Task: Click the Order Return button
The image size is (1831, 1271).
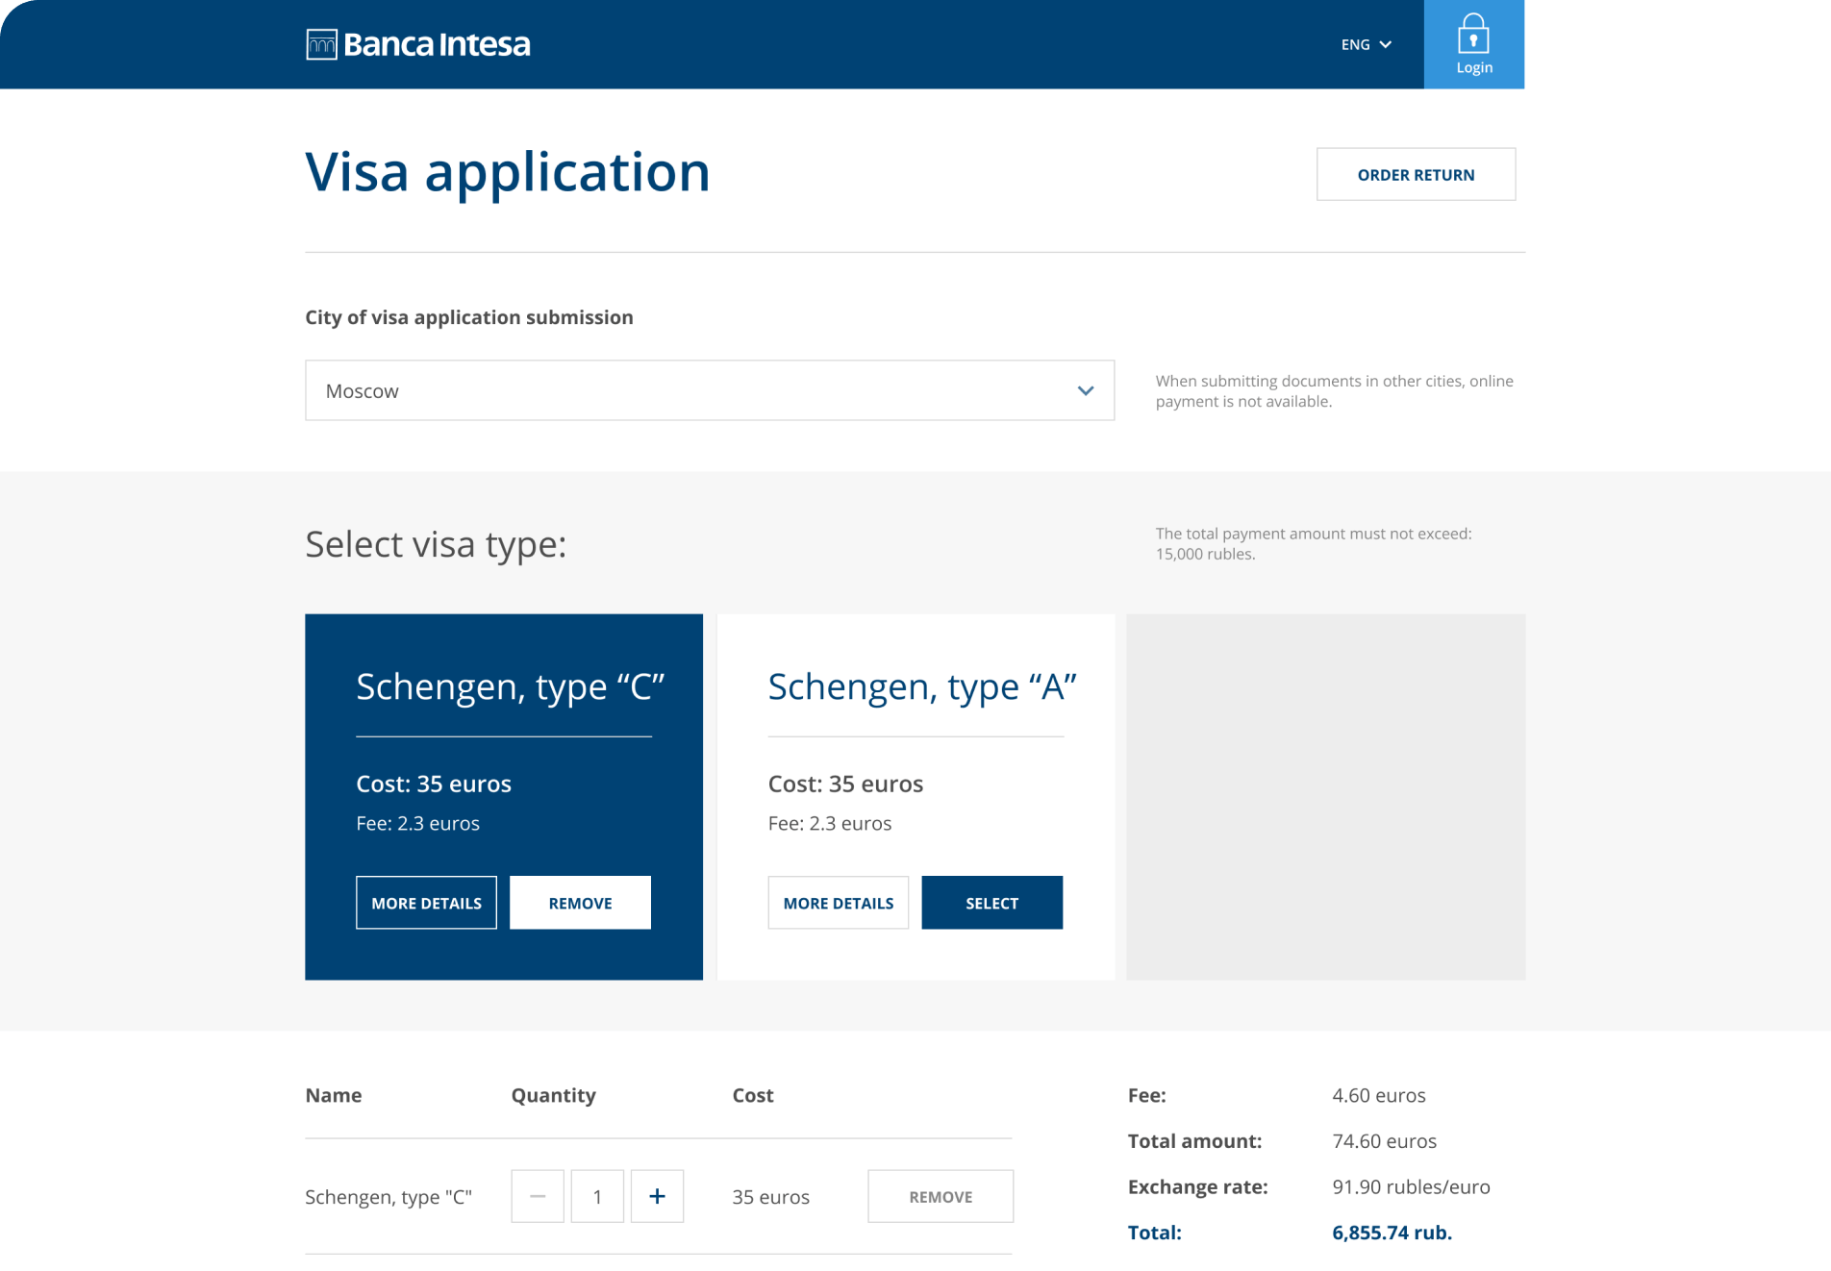Action: [x=1416, y=174]
